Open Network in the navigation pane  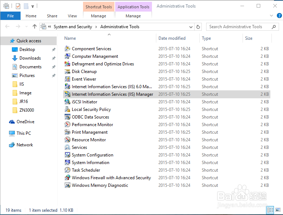[21, 145]
